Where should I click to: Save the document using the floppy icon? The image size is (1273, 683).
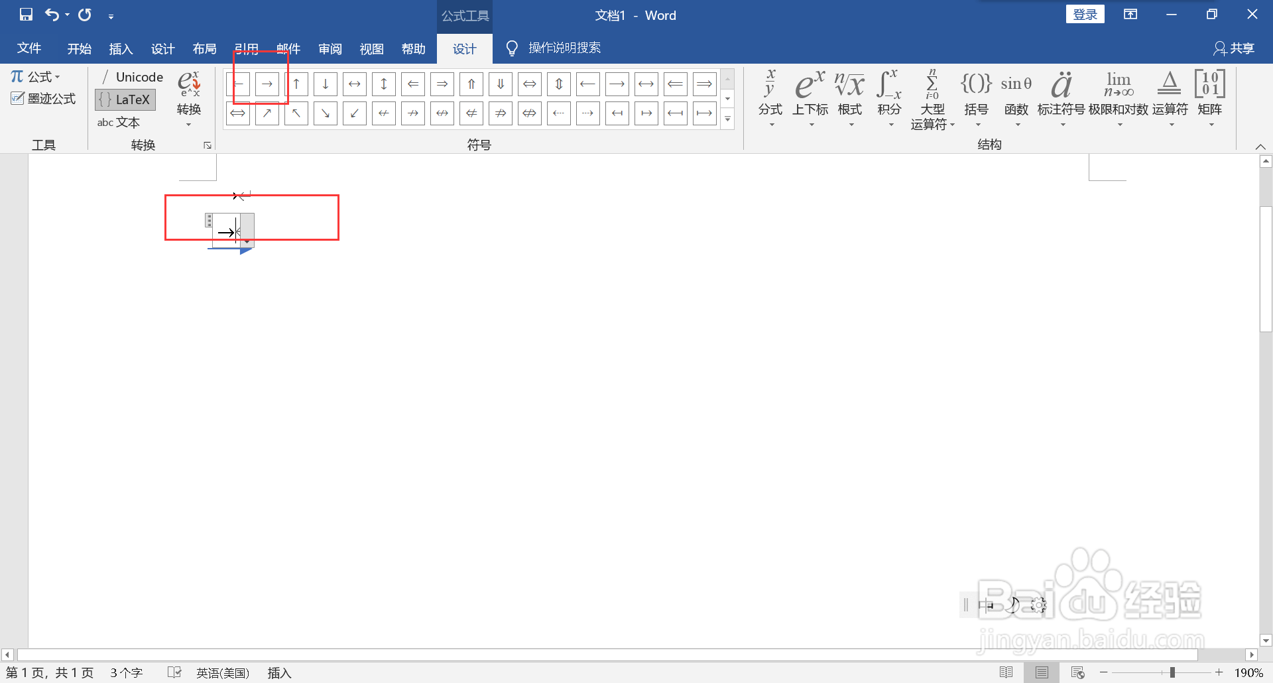pos(26,14)
